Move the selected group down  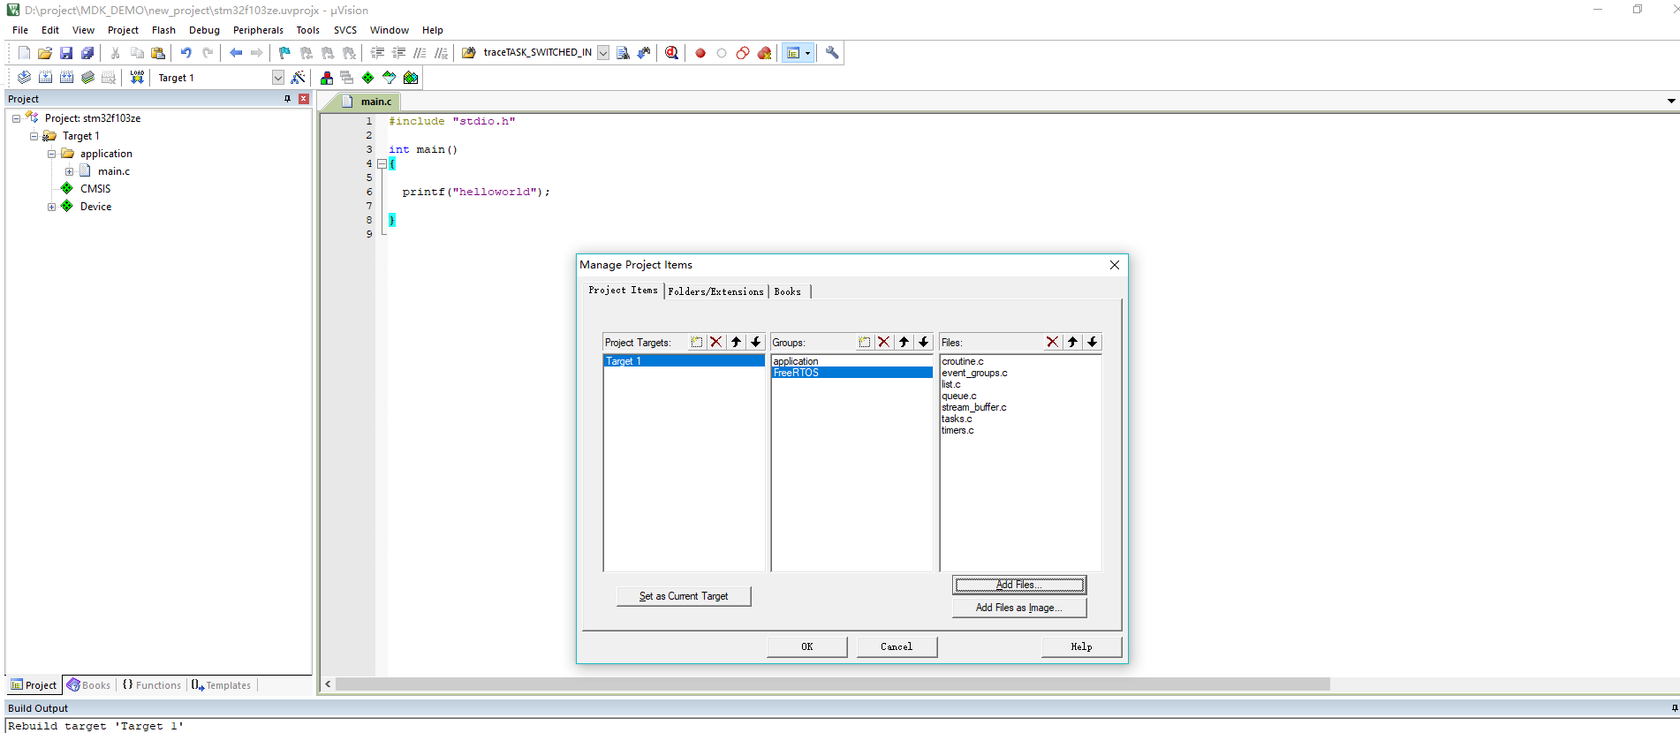click(923, 342)
